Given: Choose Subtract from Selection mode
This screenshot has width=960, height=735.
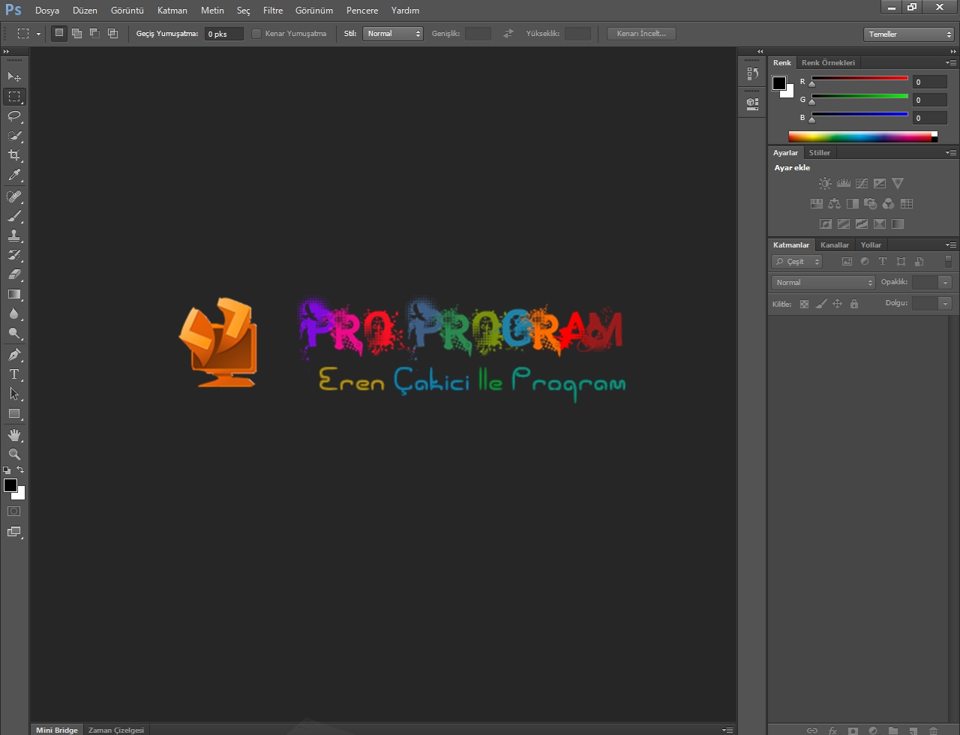Looking at the screenshot, I should [94, 33].
